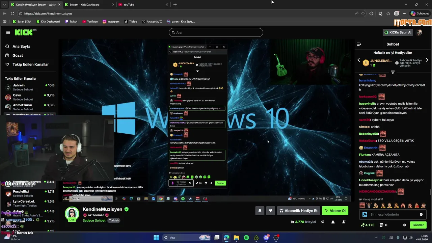Click the 4.170 channel points balance

tap(368, 225)
